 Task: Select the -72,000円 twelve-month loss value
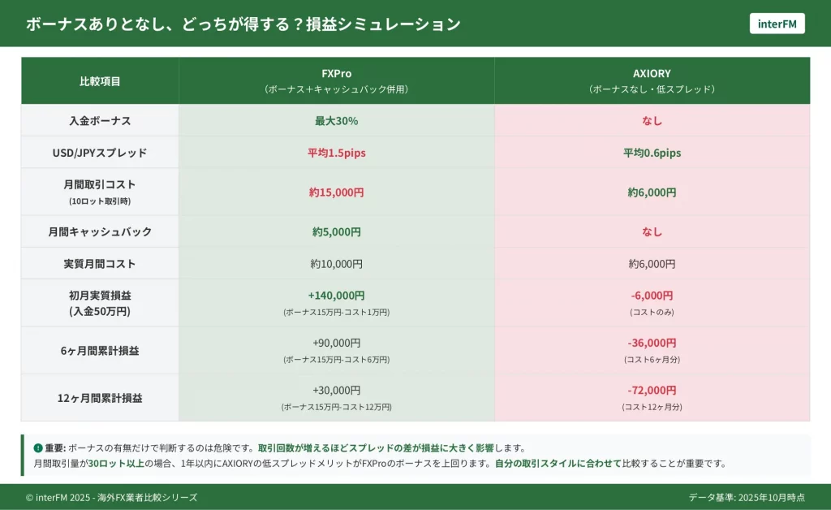652,391
